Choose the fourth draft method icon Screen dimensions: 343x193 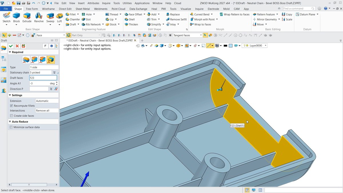tap(51, 60)
